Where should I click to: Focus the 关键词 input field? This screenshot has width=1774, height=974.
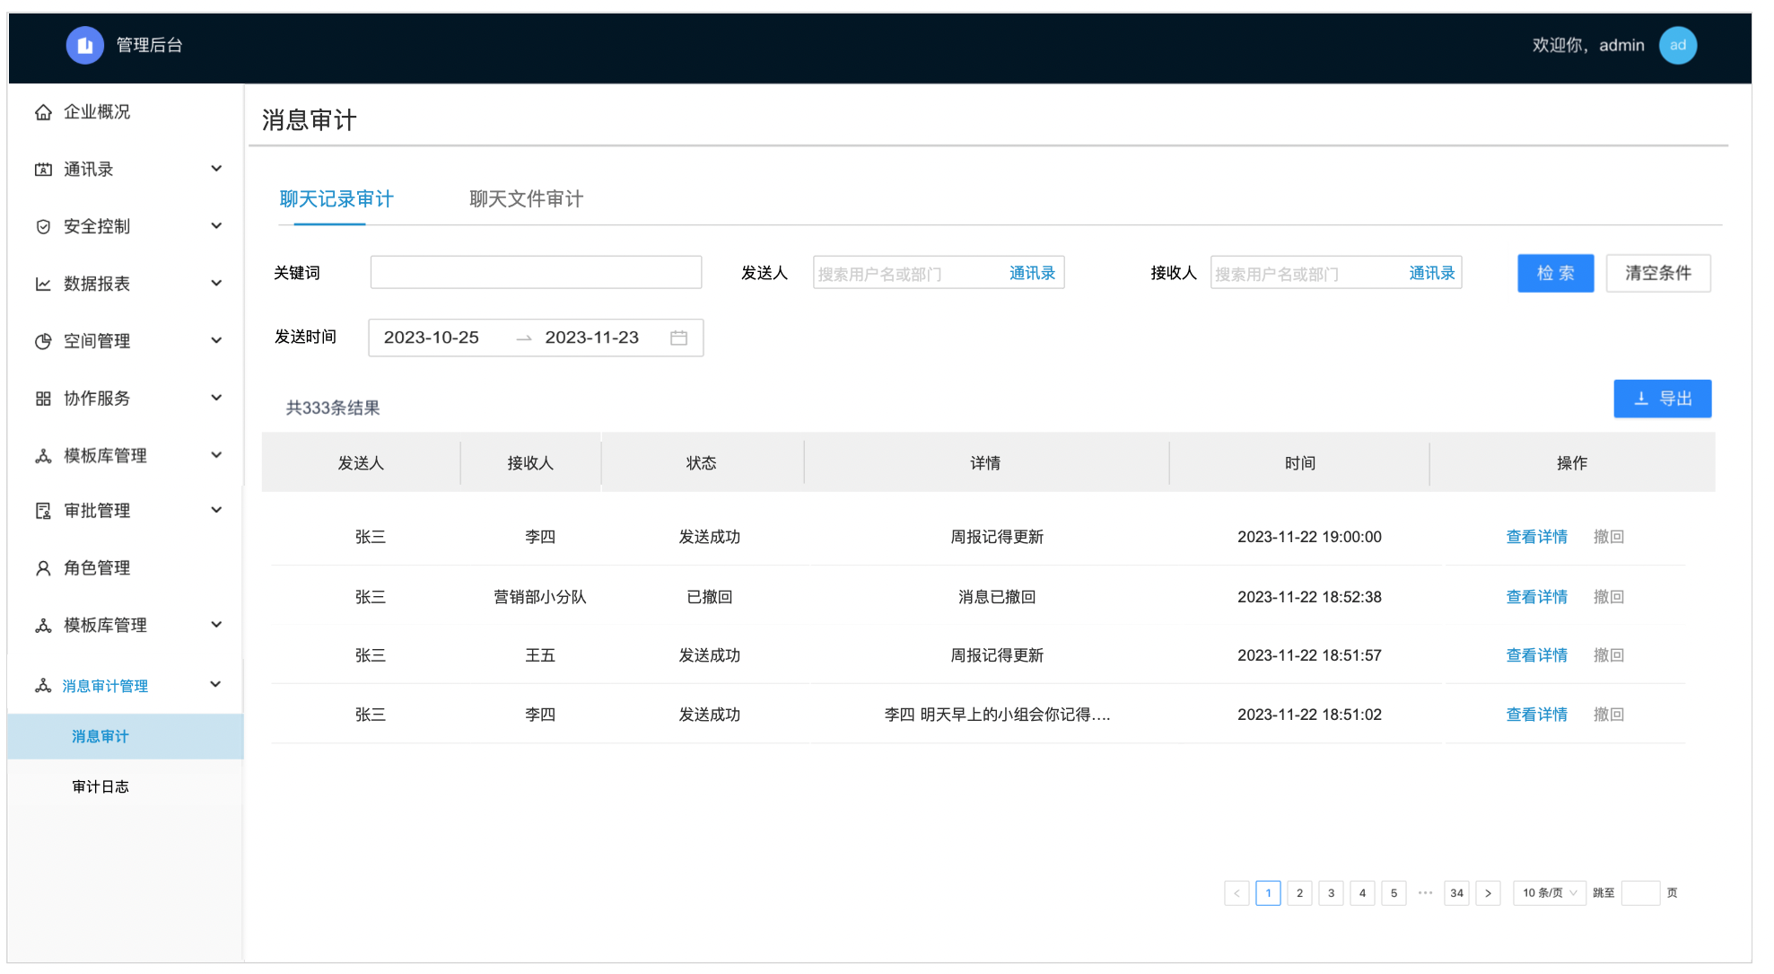536,273
